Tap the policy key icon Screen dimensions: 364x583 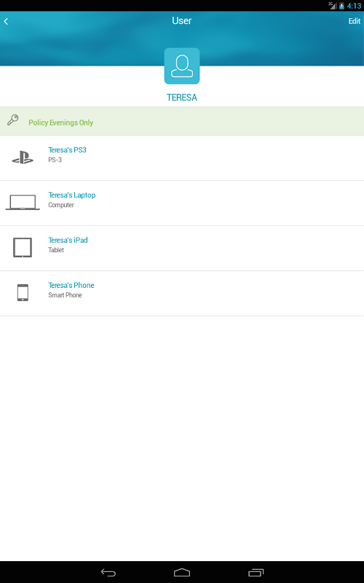click(13, 120)
